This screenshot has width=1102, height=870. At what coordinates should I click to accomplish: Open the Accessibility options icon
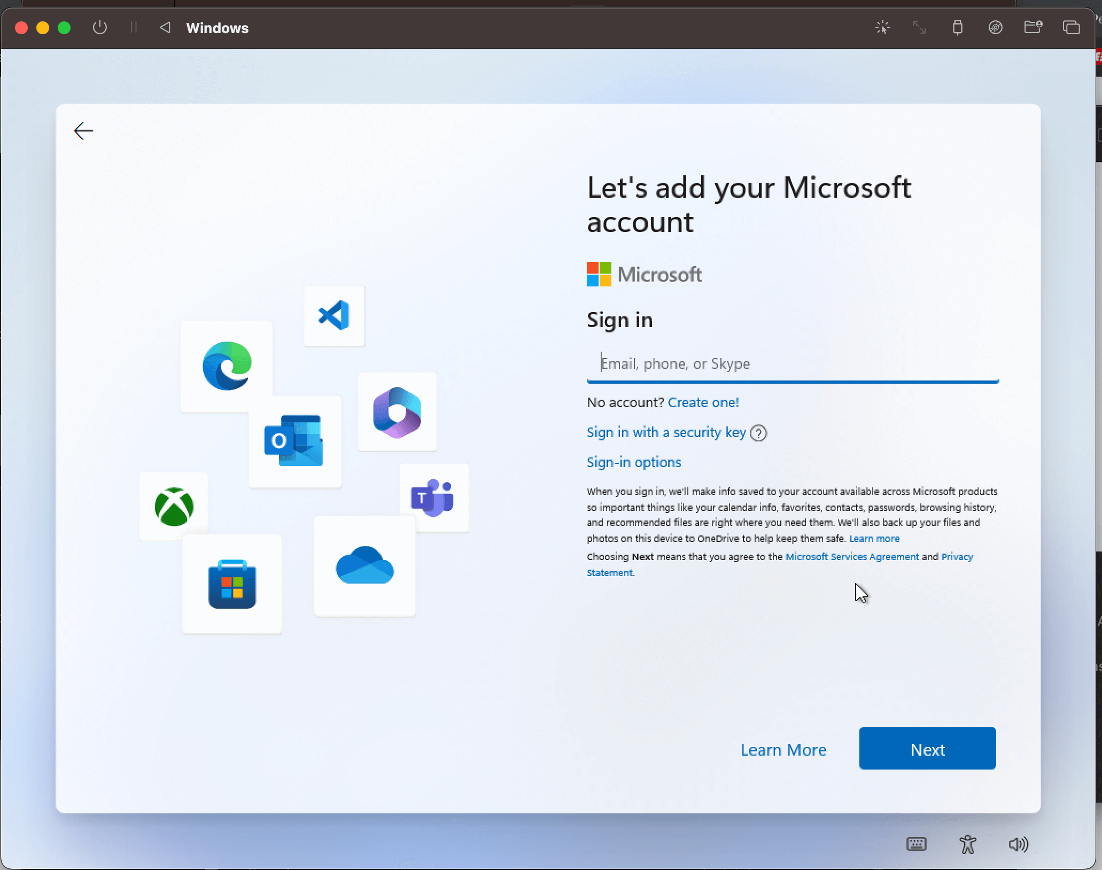pyautogui.click(x=967, y=844)
